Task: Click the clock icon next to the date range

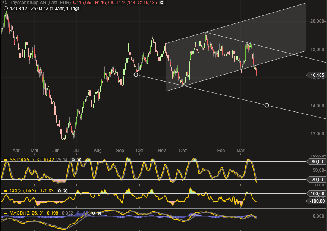Action: pos(6,9)
